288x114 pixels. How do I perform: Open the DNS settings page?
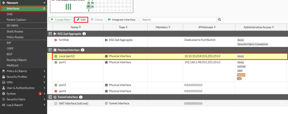tap(10, 14)
